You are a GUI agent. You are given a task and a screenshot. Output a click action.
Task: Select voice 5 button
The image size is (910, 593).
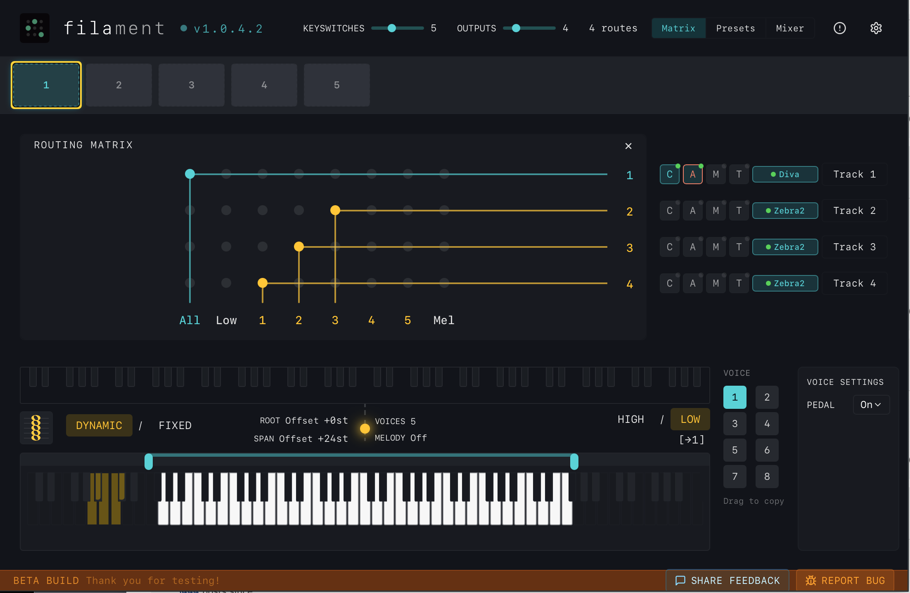(x=735, y=450)
